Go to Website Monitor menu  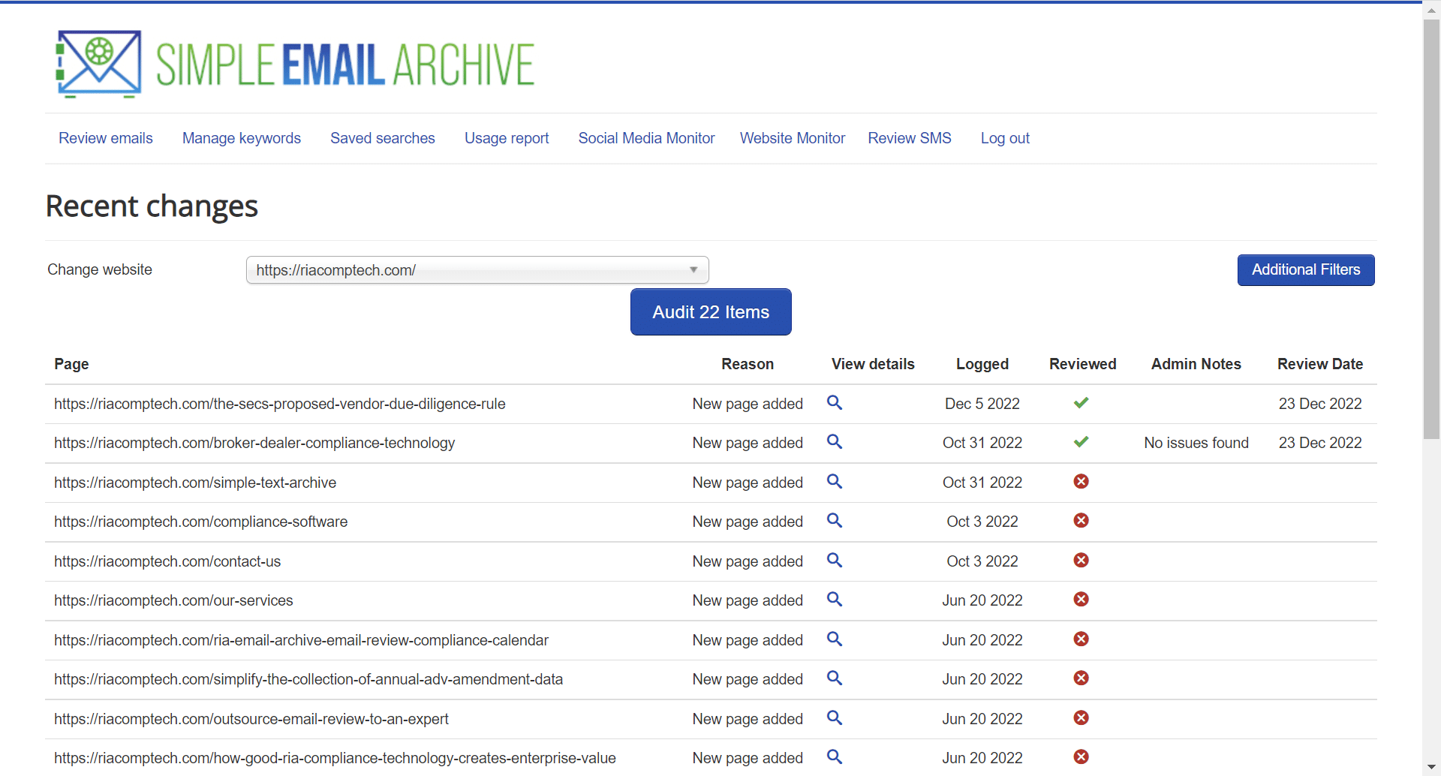click(792, 138)
